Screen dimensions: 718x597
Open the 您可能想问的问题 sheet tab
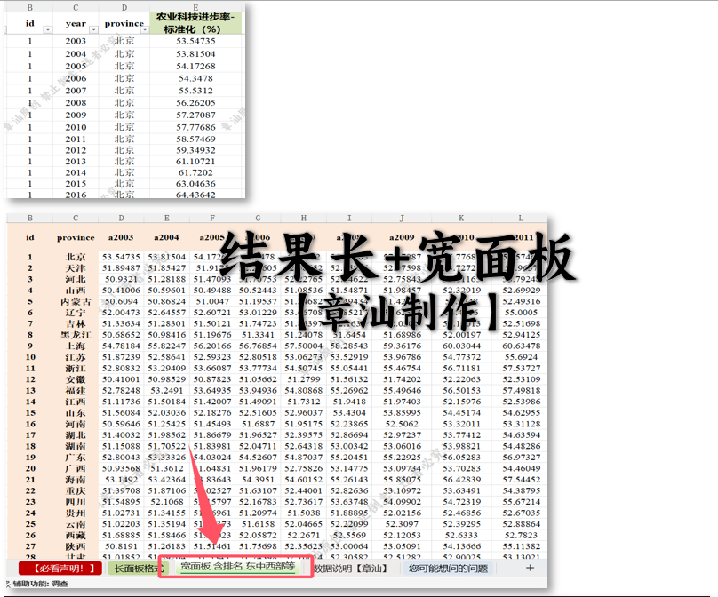pyautogui.click(x=448, y=569)
